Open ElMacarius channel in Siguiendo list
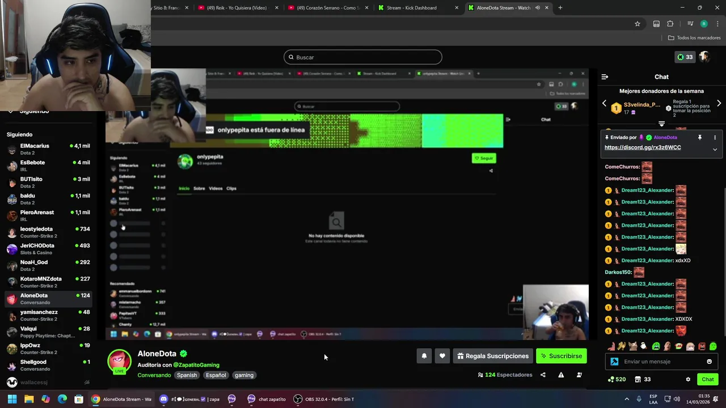The image size is (726, 408). 48,149
